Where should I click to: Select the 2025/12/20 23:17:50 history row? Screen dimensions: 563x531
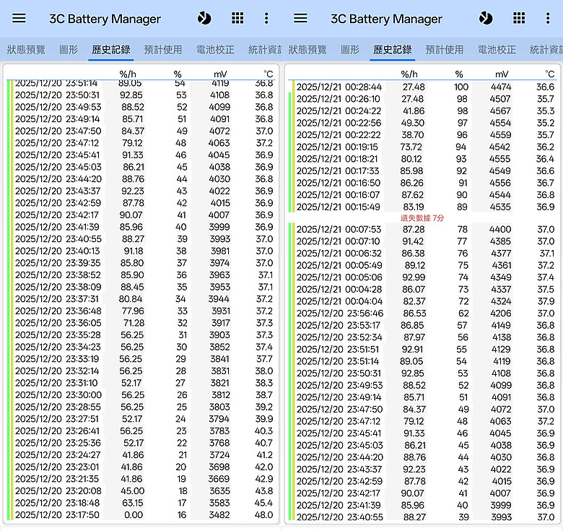click(x=143, y=515)
